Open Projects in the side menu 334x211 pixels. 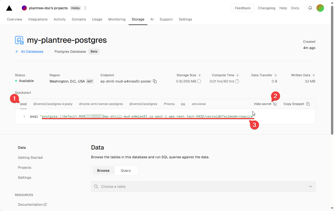[x=25, y=167]
